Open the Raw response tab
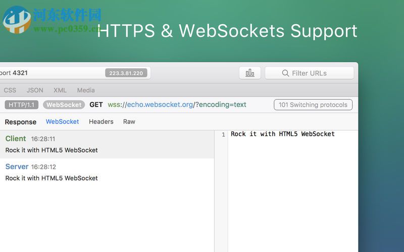Image resolution: width=404 pixels, height=252 pixels. pyautogui.click(x=129, y=121)
